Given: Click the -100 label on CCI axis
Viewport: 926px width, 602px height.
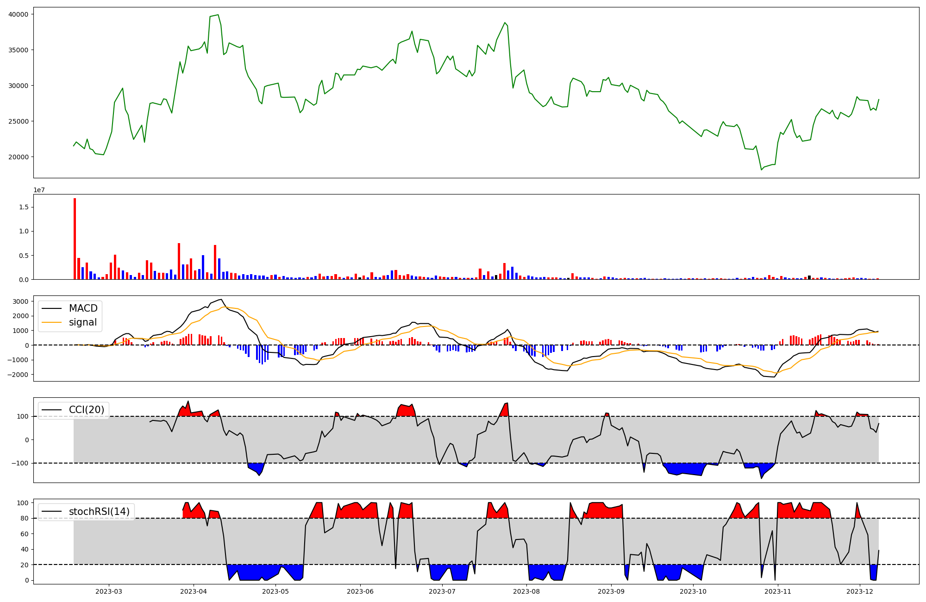Looking at the screenshot, I should 20,463.
